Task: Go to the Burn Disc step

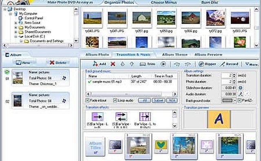Action: pos(210,2)
